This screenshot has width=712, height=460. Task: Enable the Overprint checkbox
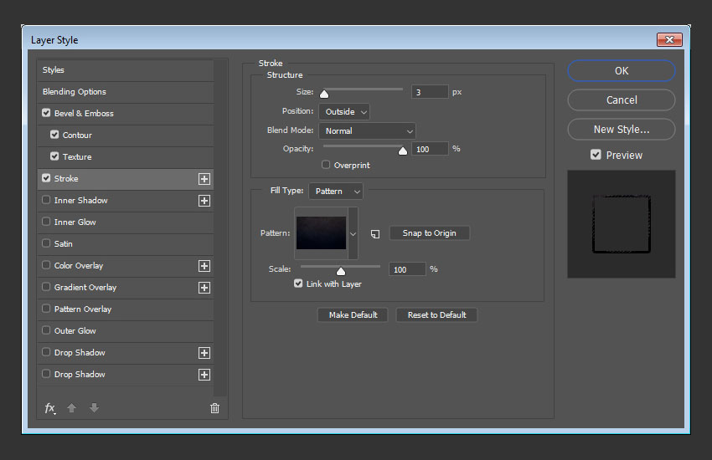pos(326,166)
